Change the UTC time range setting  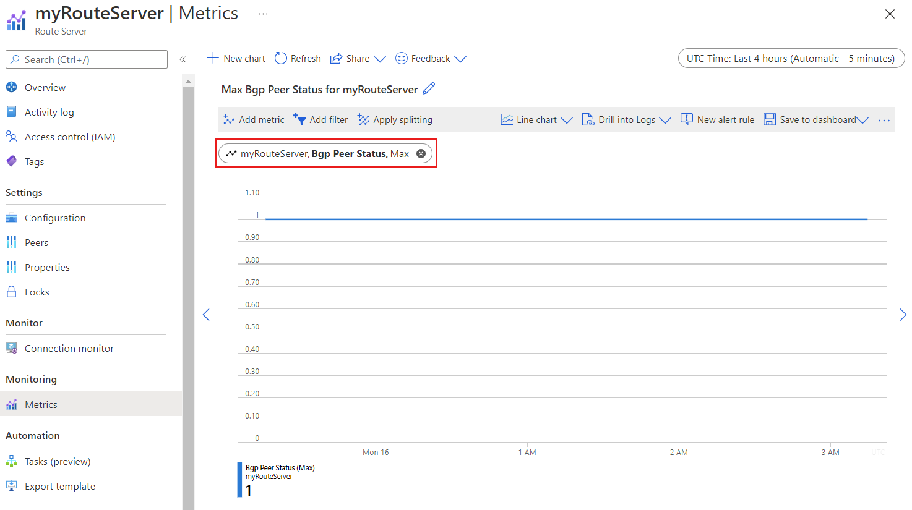click(791, 58)
